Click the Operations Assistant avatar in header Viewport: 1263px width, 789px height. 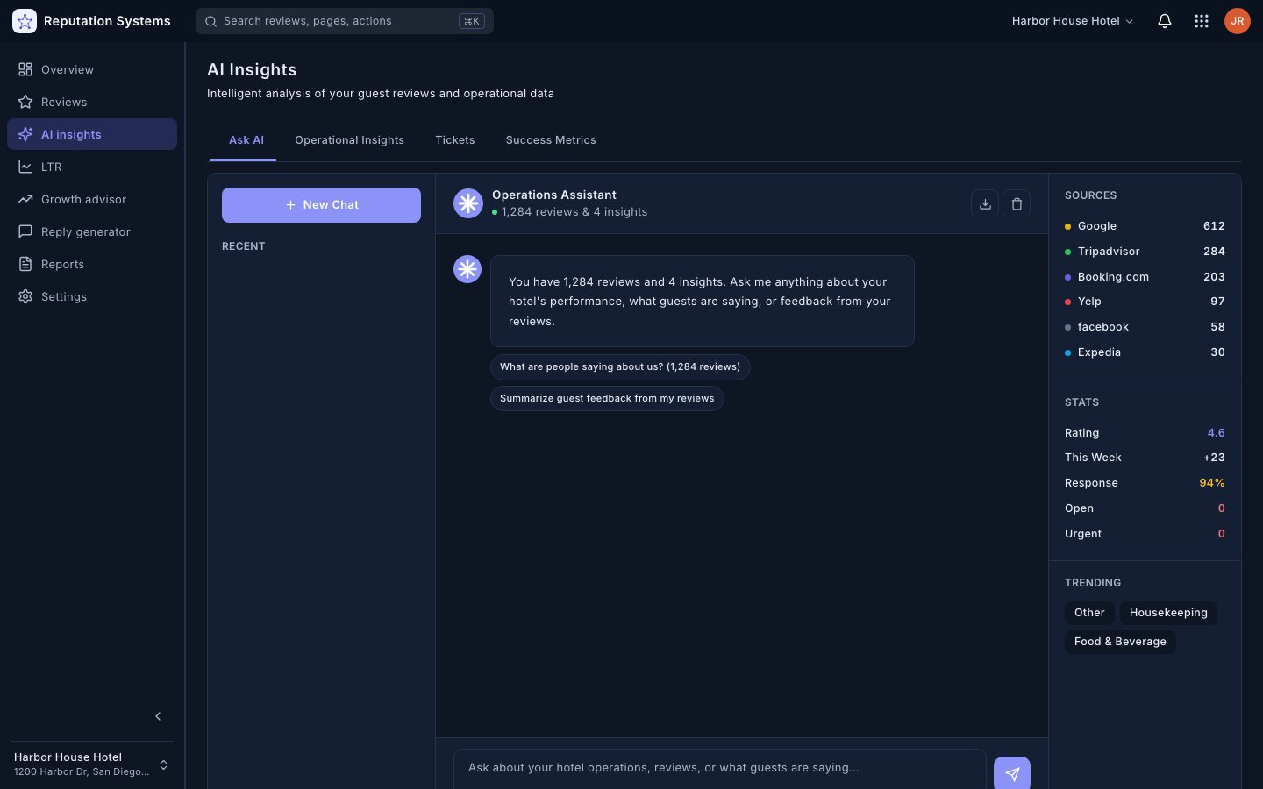pyautogui.click(x=468, y=203)
